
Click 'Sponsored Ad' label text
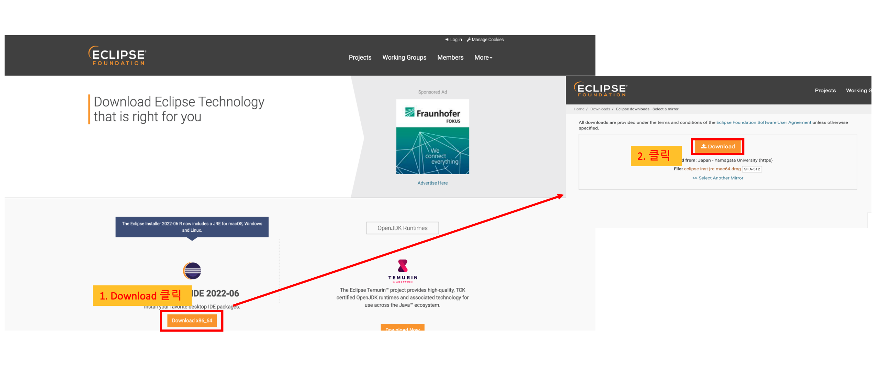tap(432, 92)
